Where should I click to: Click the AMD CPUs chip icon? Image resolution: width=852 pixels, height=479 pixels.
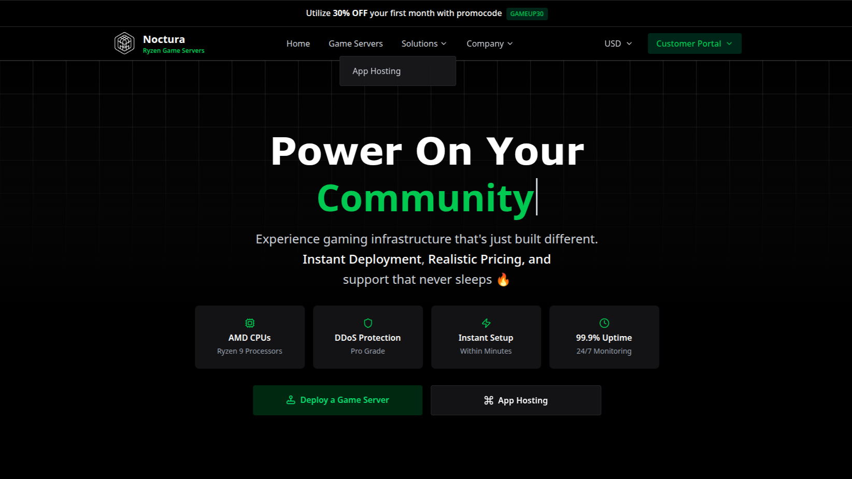[x=250, y=323]
